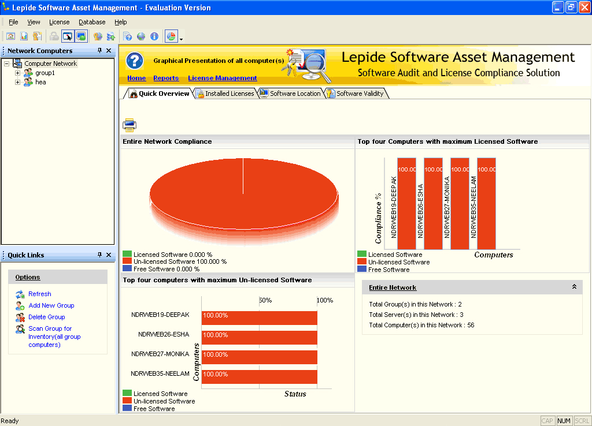Click the Scan Group magnifier icon
This screenshot has height=426, width=592.
(20, 329)
